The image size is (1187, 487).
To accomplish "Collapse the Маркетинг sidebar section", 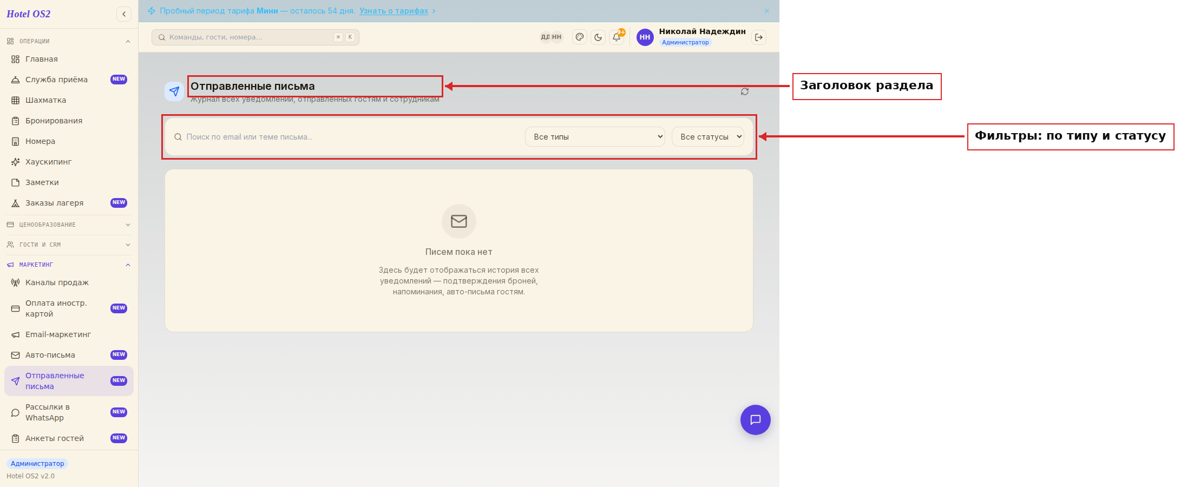I will [69, 265].
